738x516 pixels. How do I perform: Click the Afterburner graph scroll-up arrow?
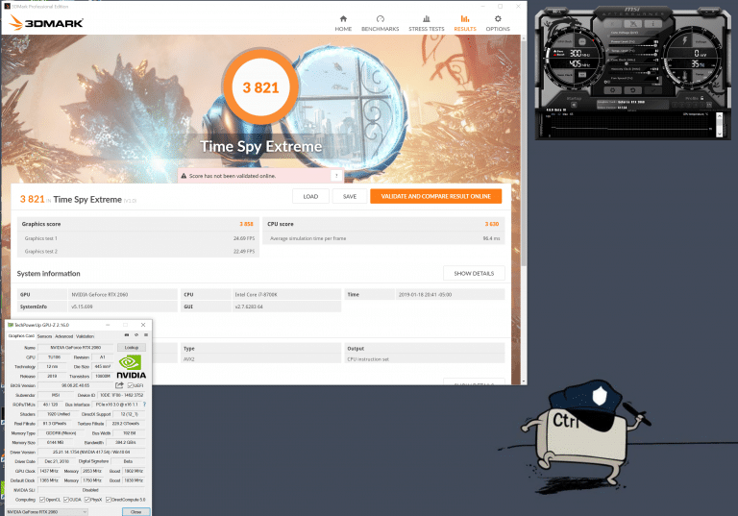tap(720, 116)
